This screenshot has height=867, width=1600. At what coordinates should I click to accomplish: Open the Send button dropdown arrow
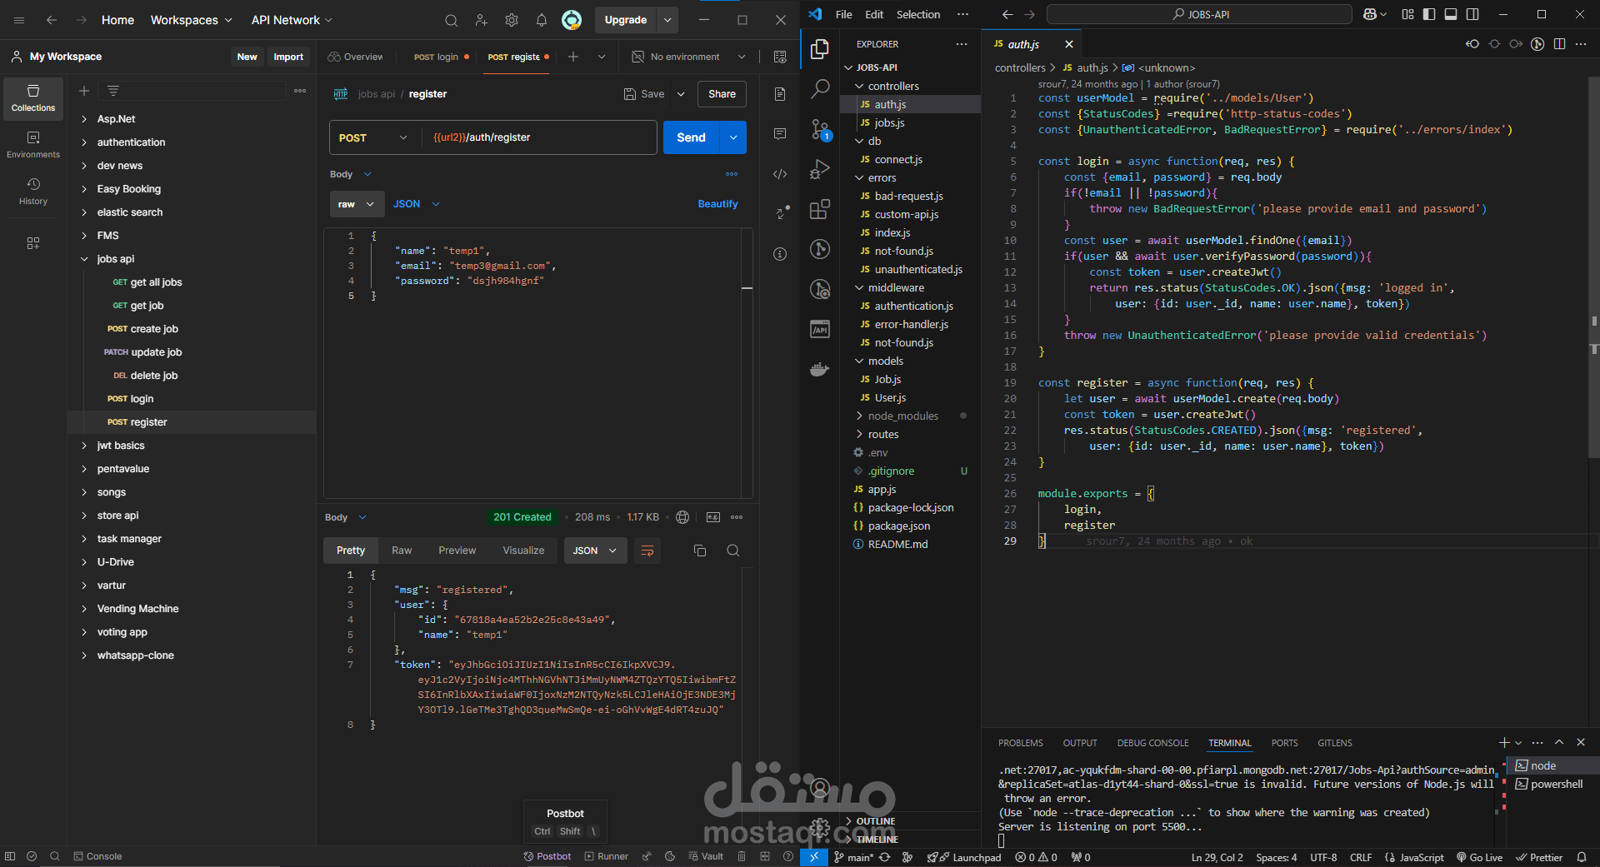[x=733, y=137]
